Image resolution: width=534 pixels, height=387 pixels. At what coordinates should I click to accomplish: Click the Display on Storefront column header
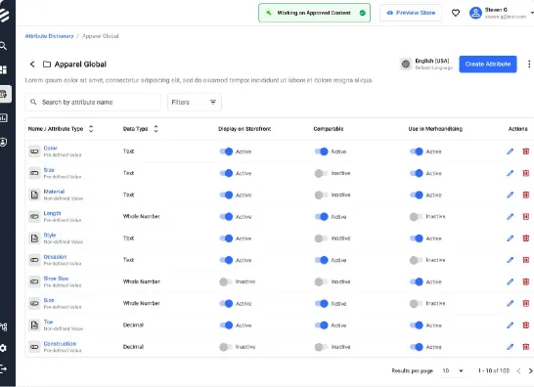pos(245,129)
